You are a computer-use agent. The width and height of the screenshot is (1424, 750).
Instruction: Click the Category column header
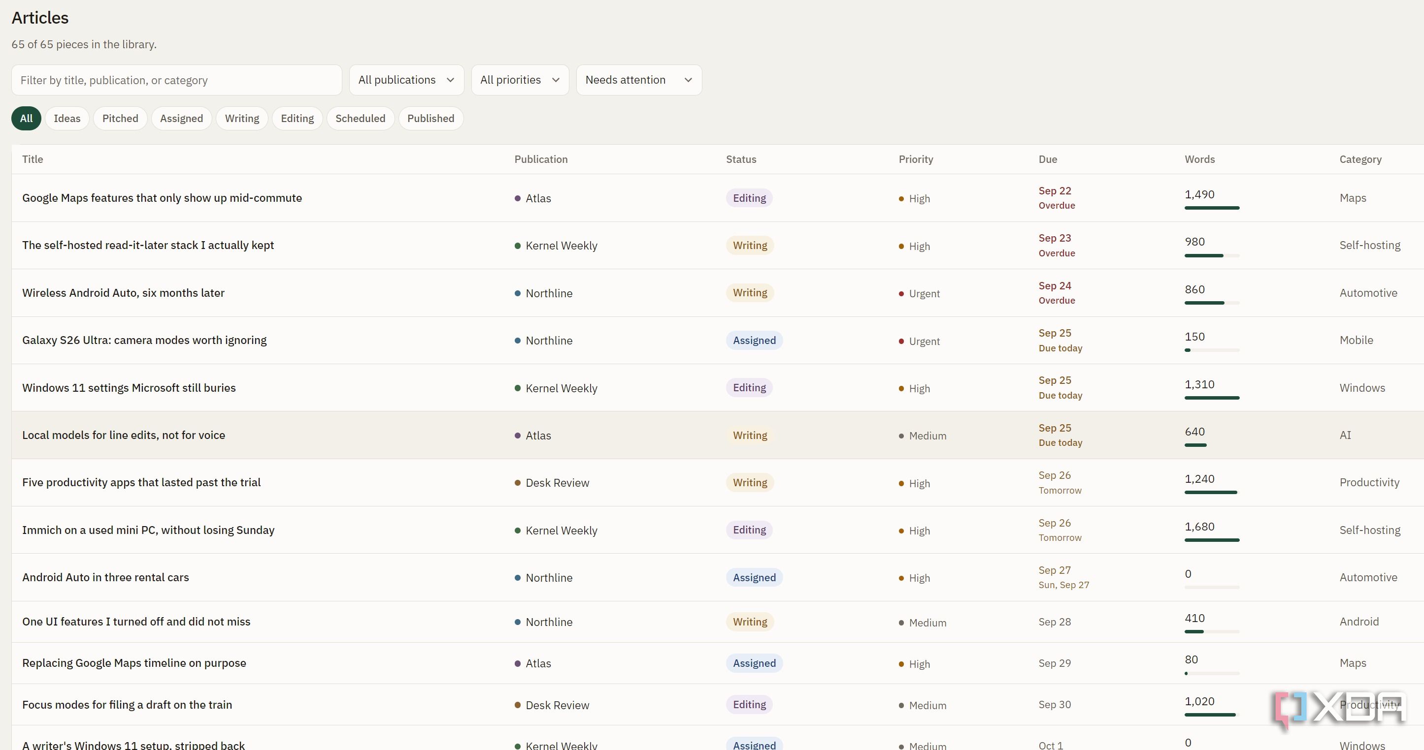click(x=1360, y=159)
